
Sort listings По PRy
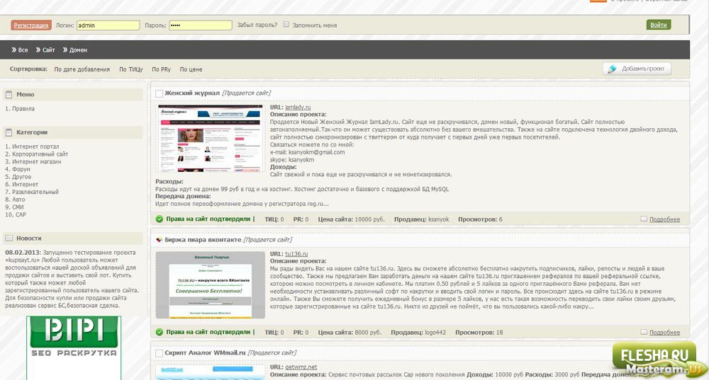click(162, 69)
